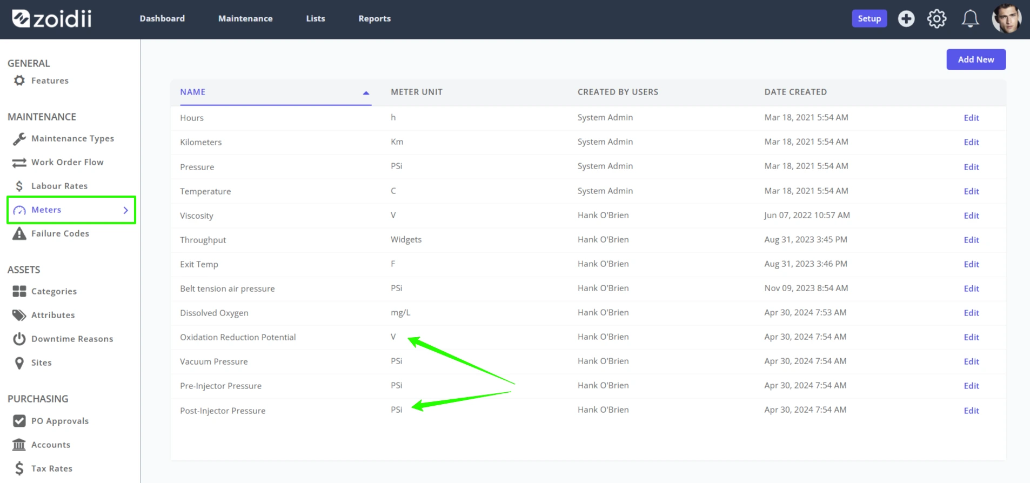The image size is (1030, 483).
Task: Click the Work Order Flow arrows icon
Action: 19,162
